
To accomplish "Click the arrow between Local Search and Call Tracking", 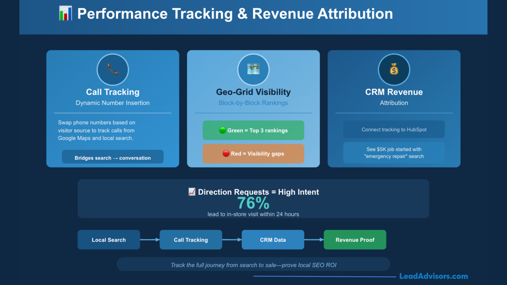I will (149, 240).
